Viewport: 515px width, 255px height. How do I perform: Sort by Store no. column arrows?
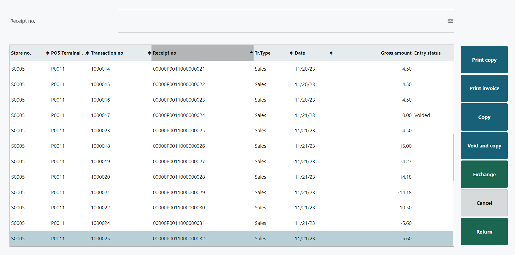coord(48,53)
